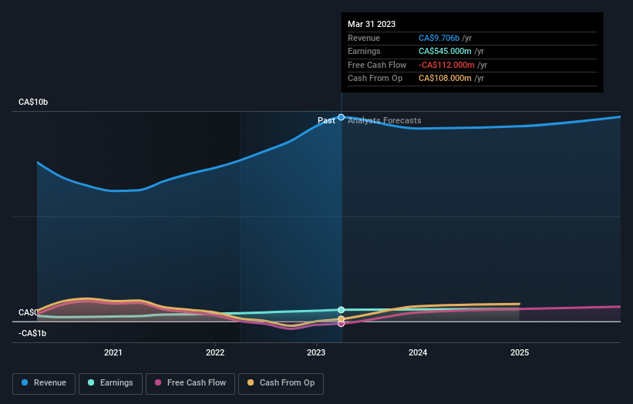The image size is (633, 404).
Task: Click the Mar 31 2023 tooltip date
Action: 372,24
